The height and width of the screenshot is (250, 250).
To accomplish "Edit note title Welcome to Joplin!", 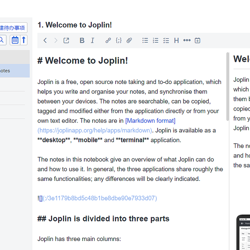I will pyautogui.click(x=75, y=25).
